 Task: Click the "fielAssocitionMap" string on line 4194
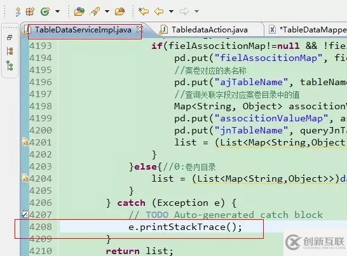click(268, 58)
